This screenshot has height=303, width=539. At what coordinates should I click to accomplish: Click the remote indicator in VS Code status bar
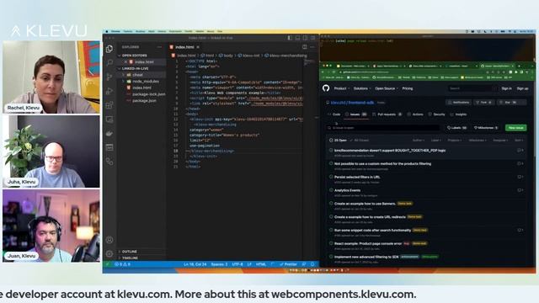(x=107, y=264)
